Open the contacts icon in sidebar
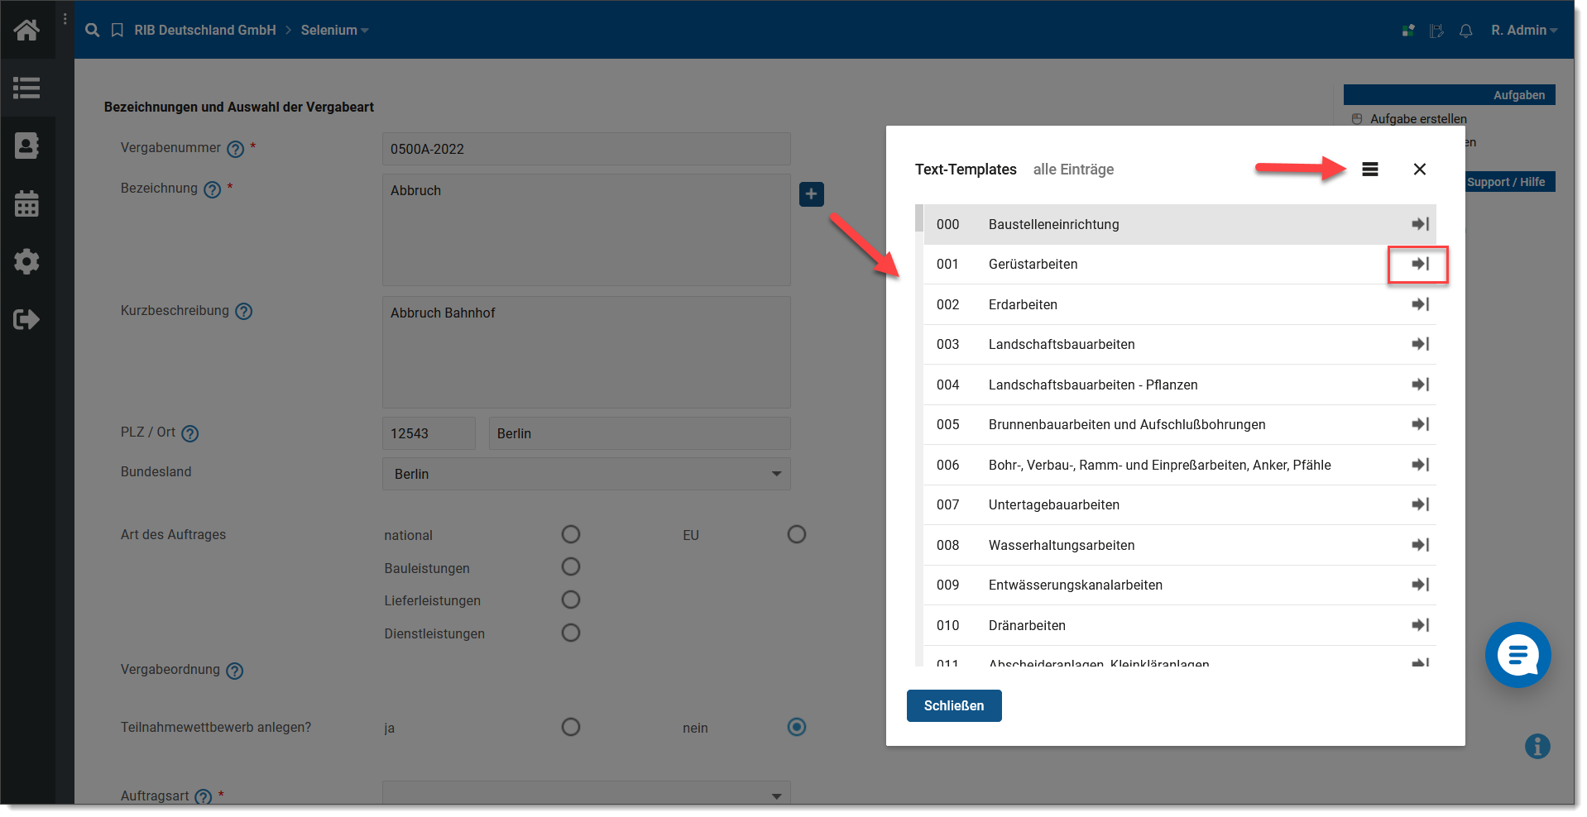1587x817 pixels. [x=26, y=146]
